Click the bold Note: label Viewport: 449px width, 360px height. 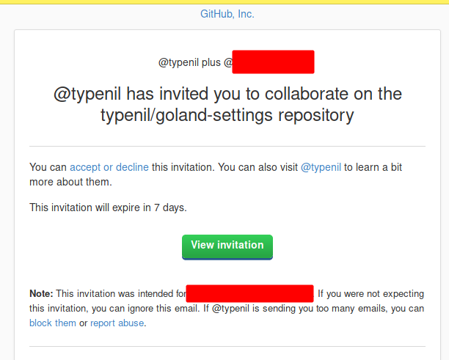(x=41, y=294)
